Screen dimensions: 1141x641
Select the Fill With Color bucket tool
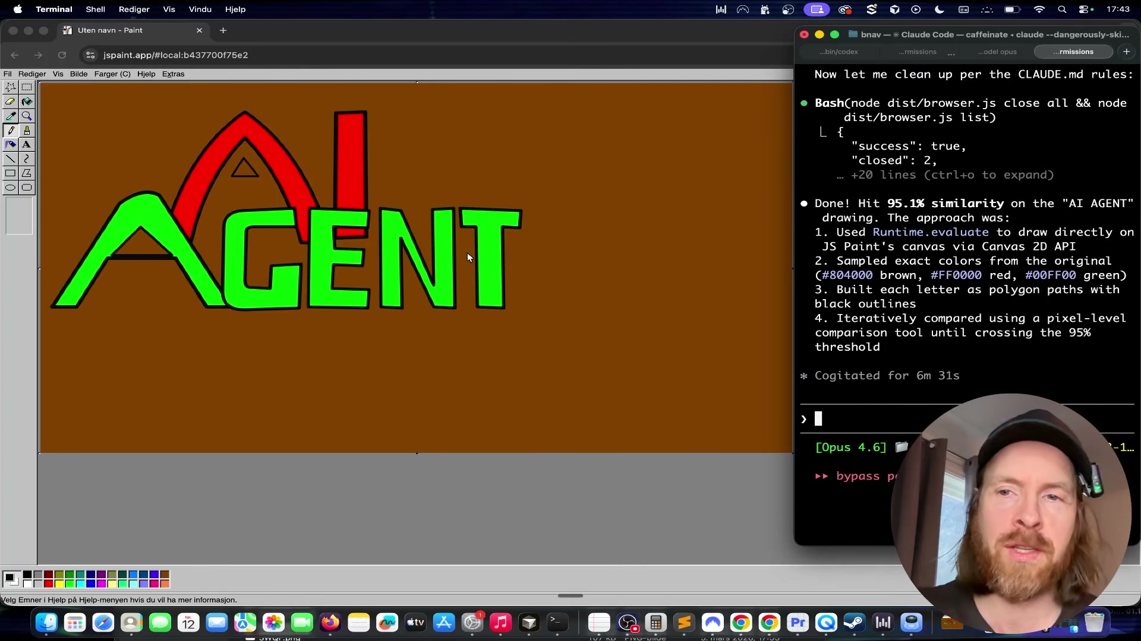[27, 101]
